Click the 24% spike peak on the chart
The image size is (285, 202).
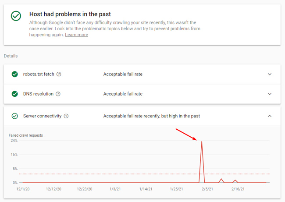(202, 142)
